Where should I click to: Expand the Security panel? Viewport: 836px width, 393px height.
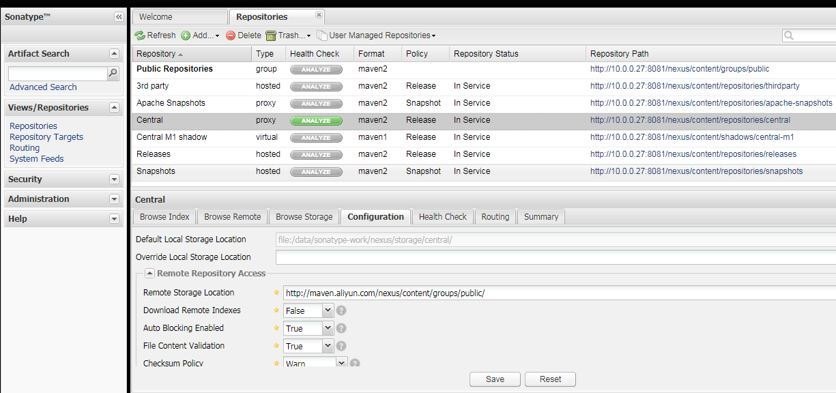point(114,179)
